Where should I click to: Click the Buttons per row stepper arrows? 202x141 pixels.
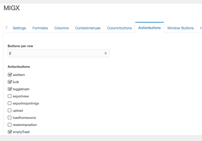[106, 53]
